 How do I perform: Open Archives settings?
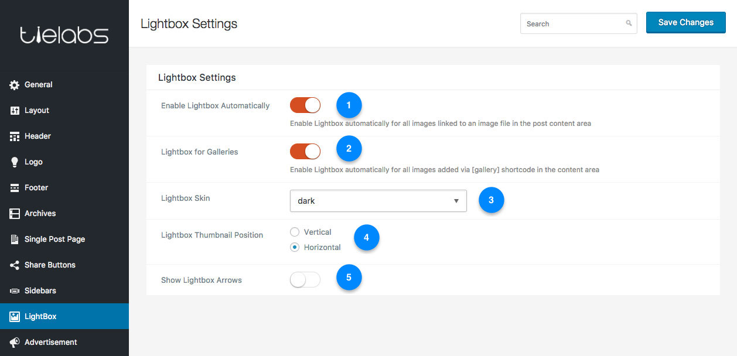(x=64, y=214)
